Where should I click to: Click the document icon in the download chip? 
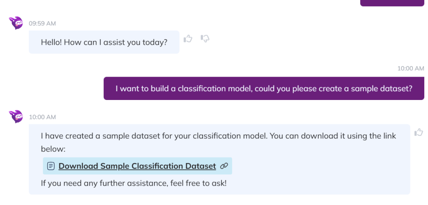51,166
